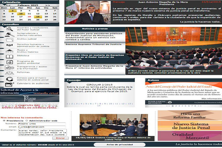Click the Biblioteca open book icon
222x148 pixels.
[x=9, y=56]
